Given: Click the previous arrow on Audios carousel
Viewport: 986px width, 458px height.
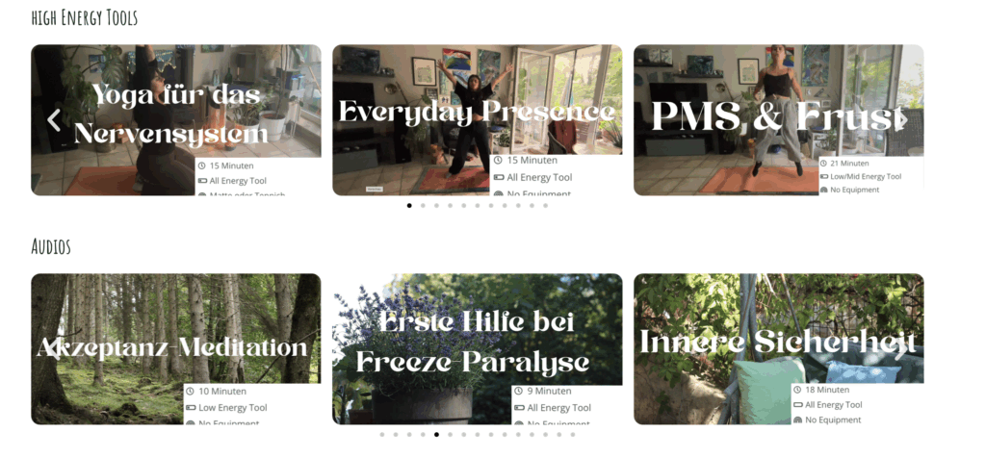Looking at the screenshot, I should pos(54,349).
